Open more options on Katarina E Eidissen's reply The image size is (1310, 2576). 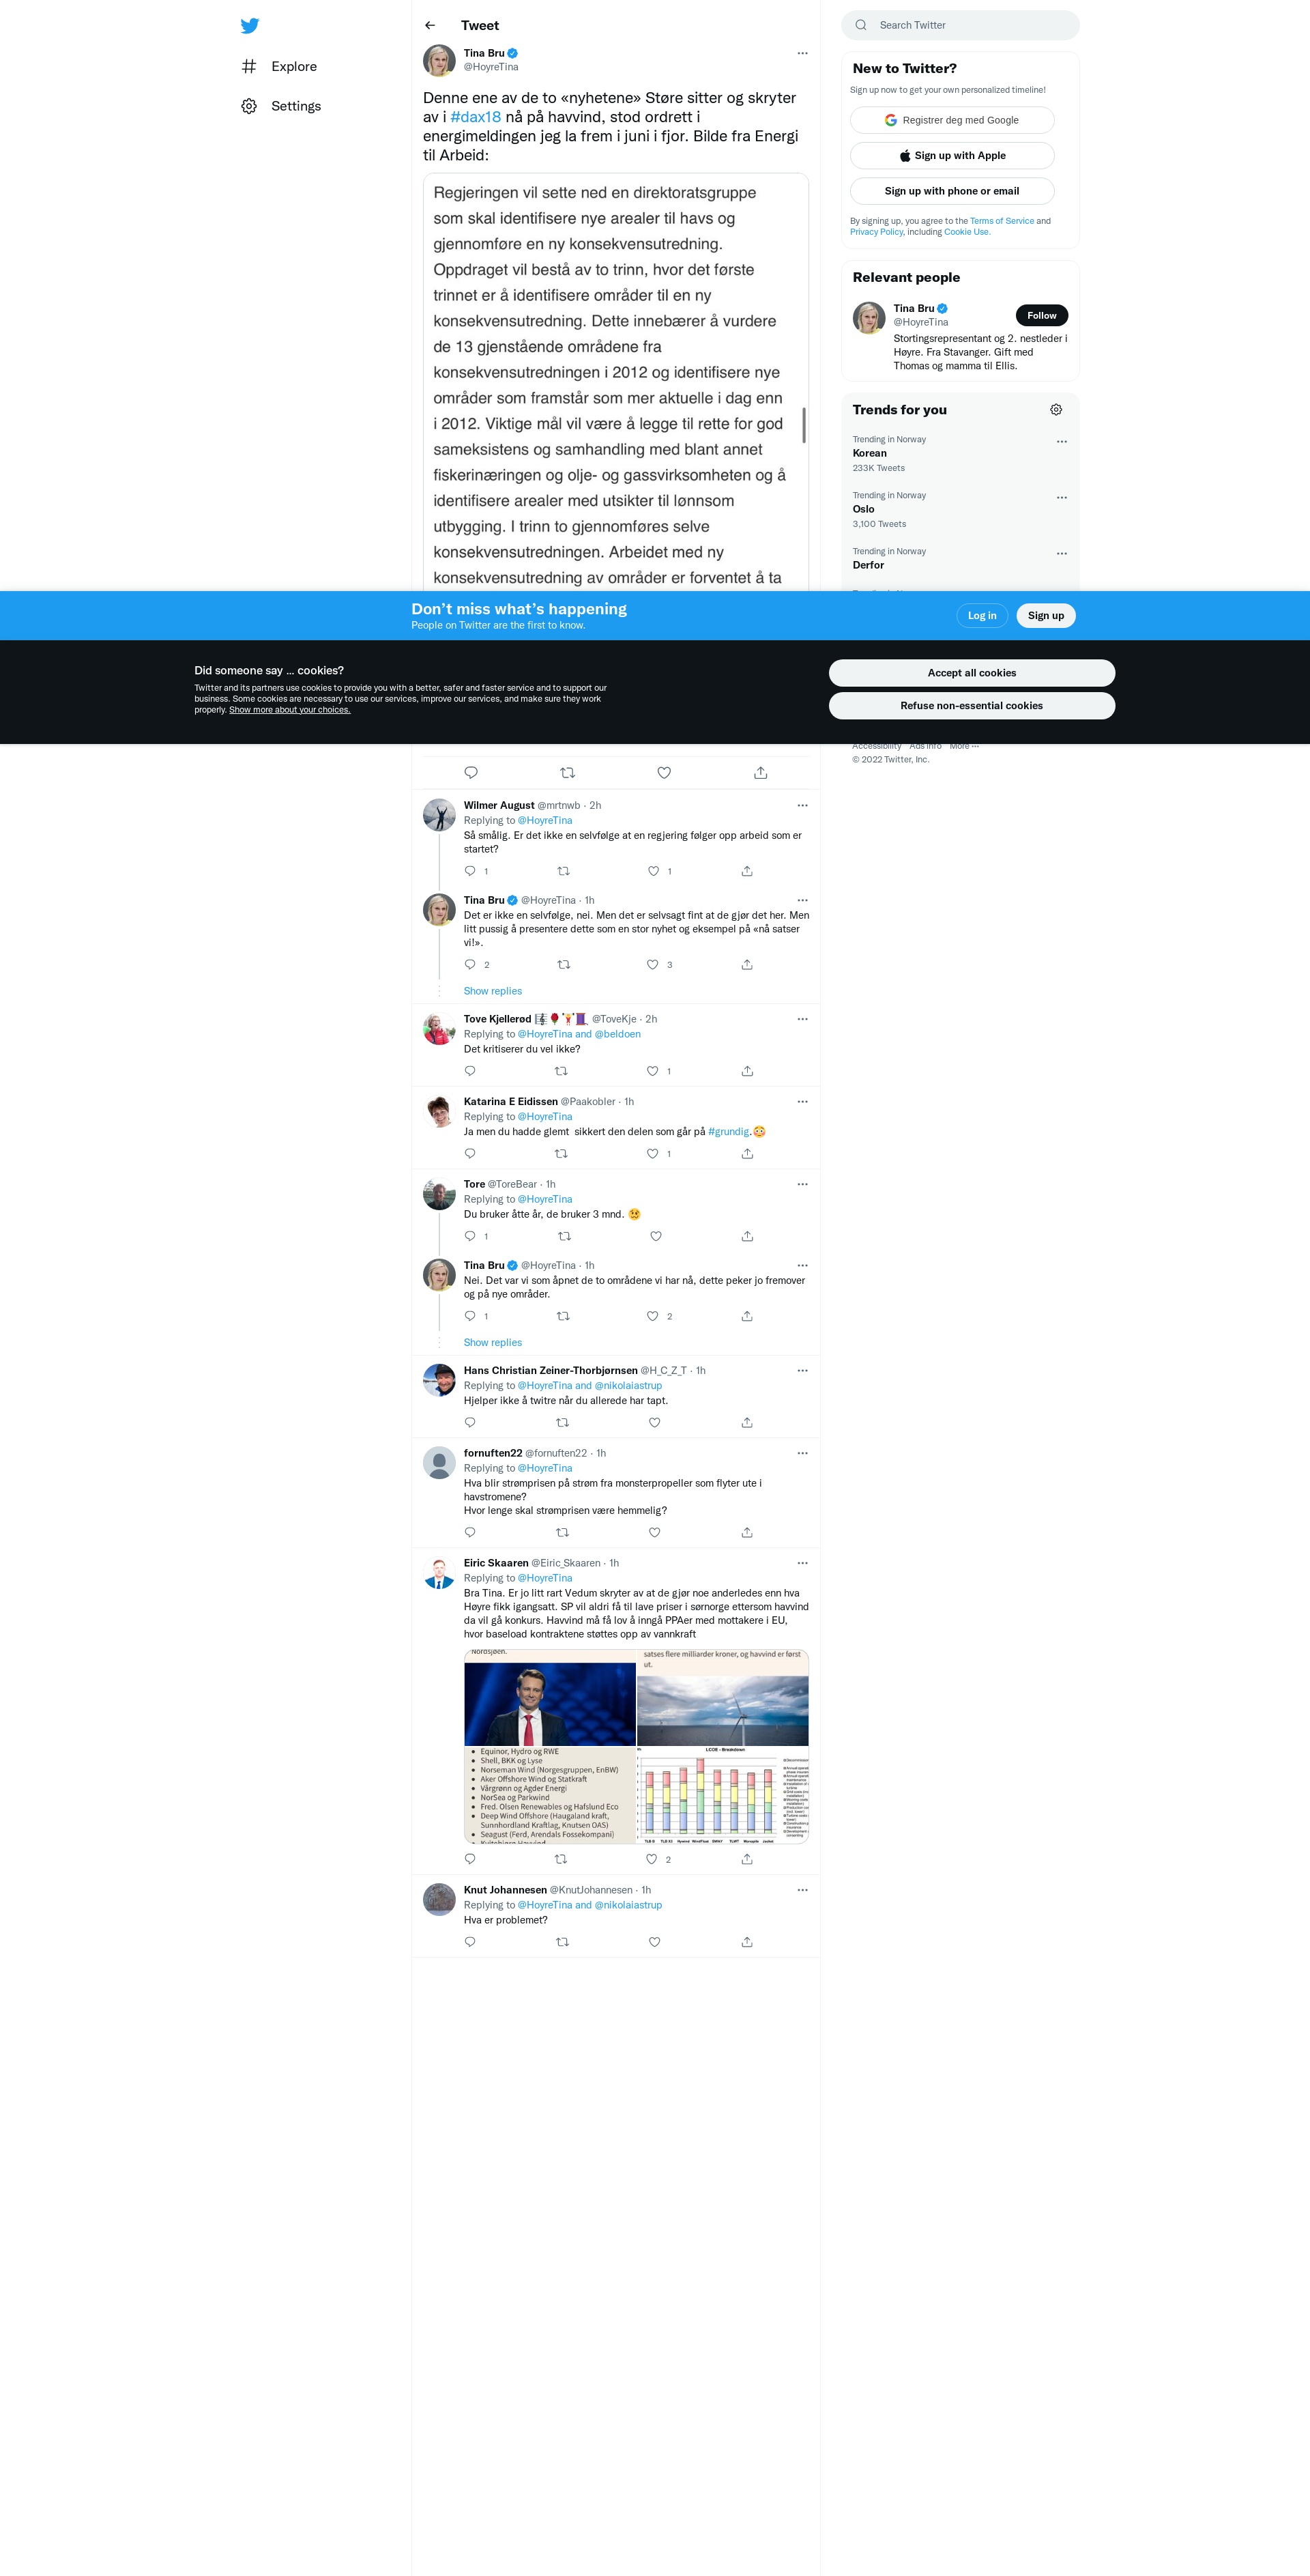point(802,1102)
